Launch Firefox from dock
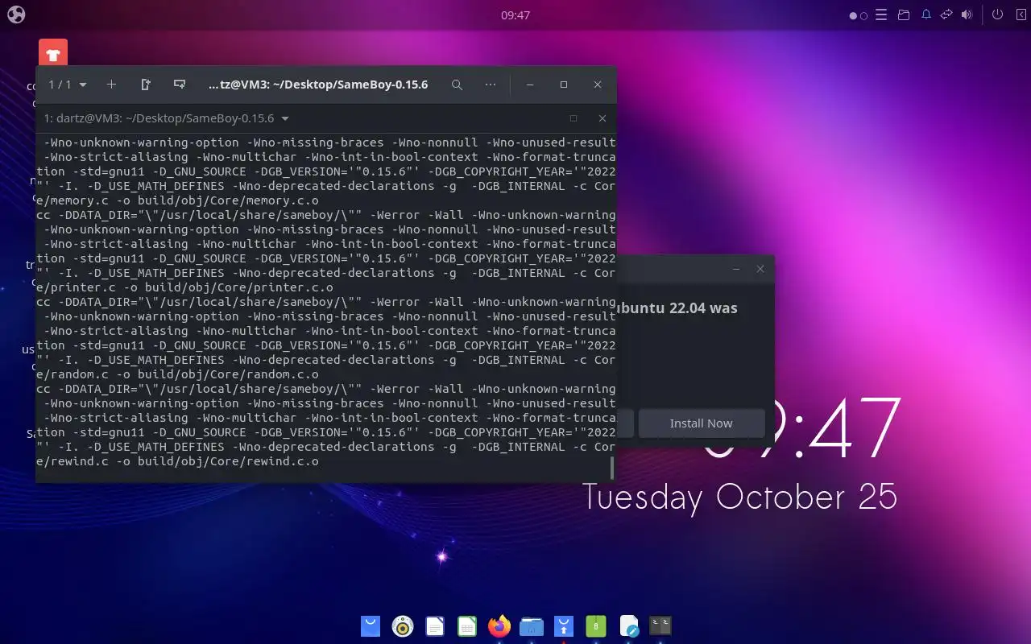The width and height of the screenshot is (1031, 644). pos(499,625)
